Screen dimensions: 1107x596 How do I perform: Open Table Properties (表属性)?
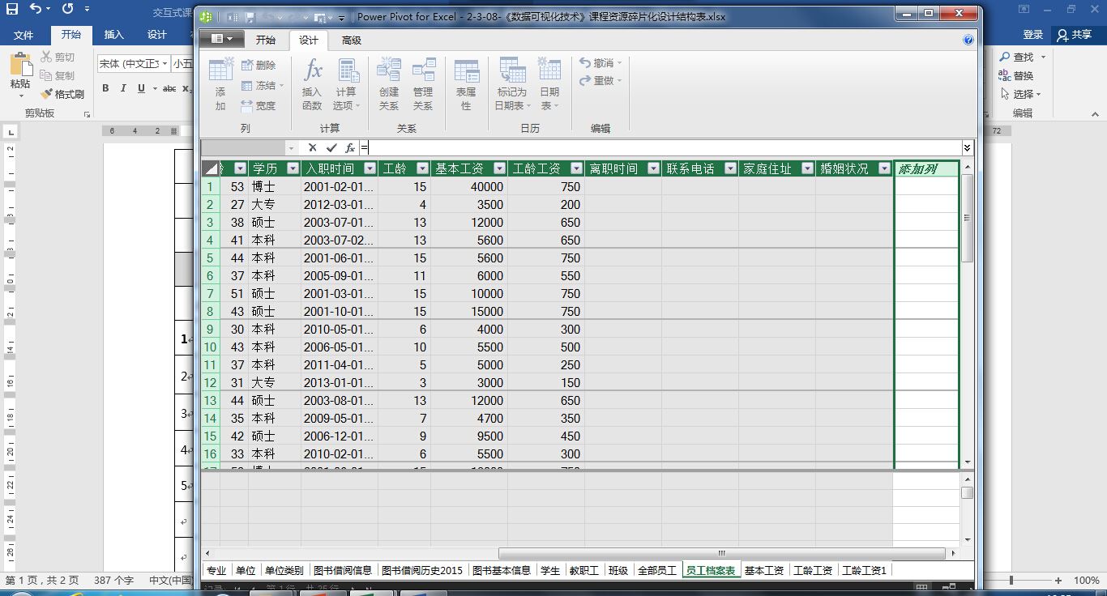(466, 84)
